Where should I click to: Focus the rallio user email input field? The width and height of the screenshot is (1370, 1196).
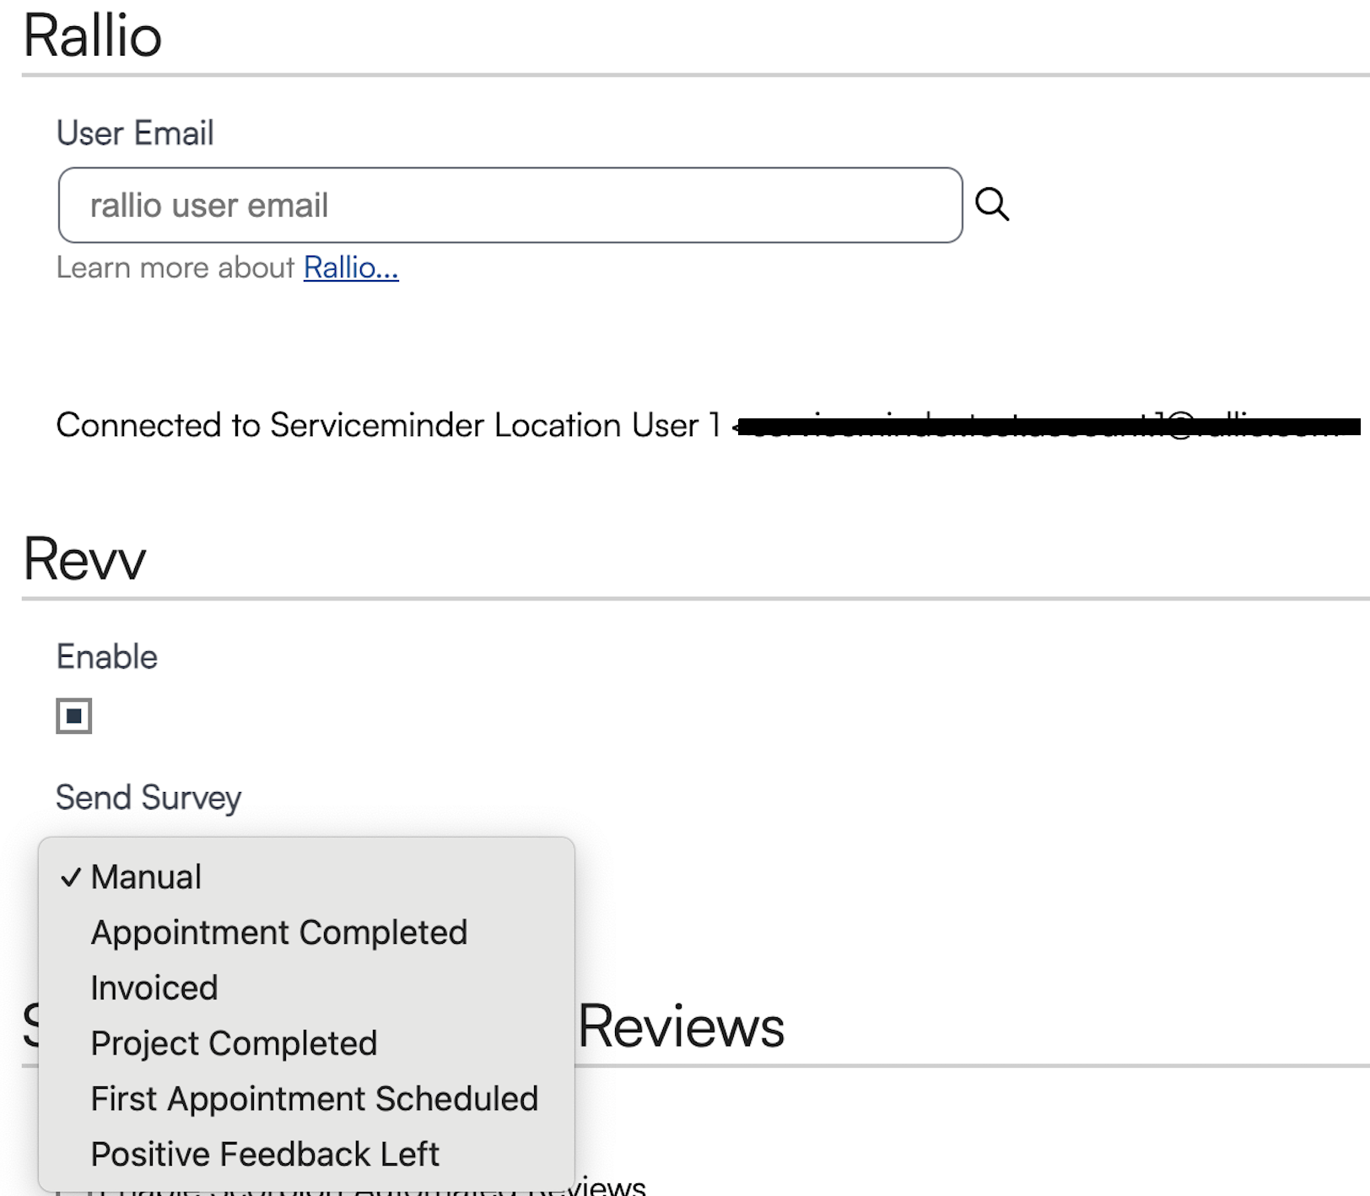coord(510,205)
